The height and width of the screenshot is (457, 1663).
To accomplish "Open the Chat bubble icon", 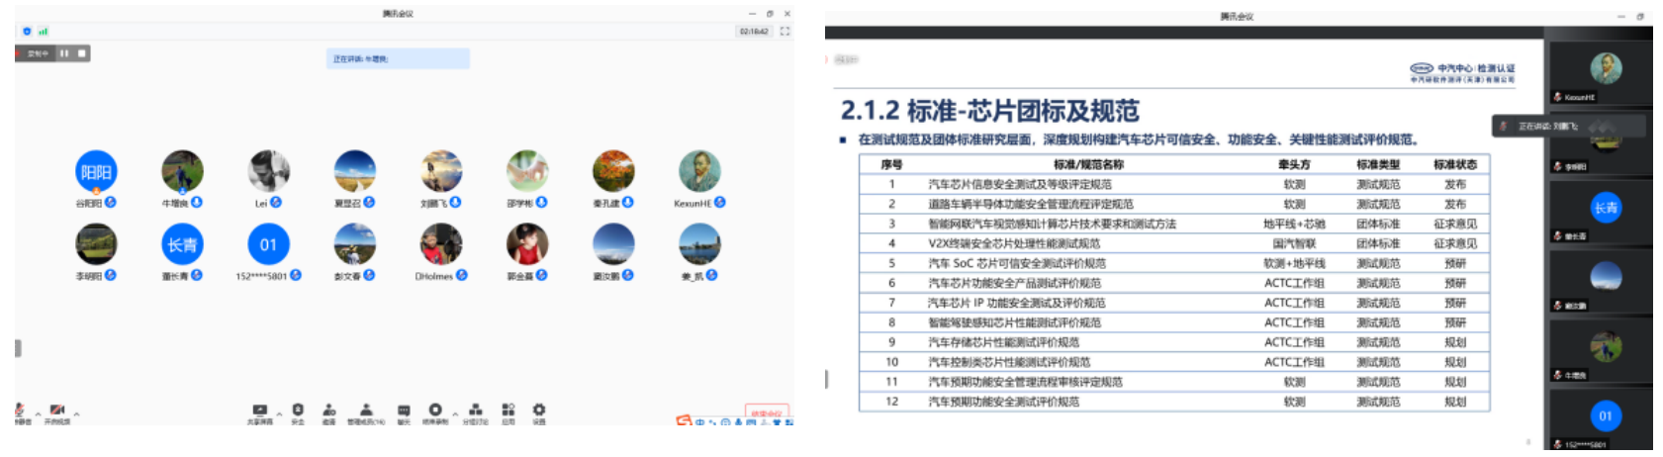I will point(404,410).
